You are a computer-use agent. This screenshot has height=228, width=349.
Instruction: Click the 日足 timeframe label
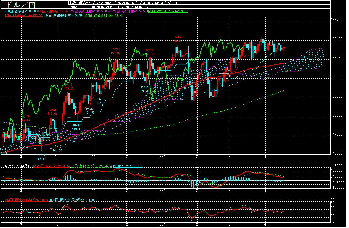71,2
